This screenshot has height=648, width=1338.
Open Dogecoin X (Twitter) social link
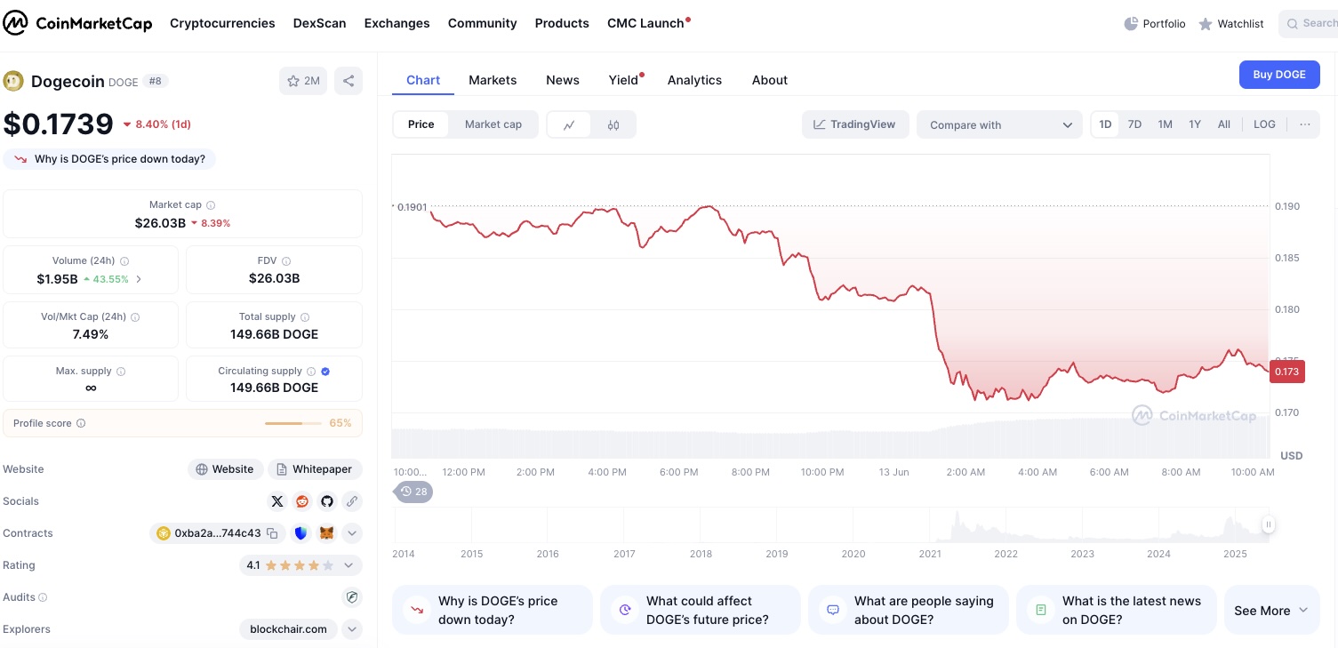[277, 501]
